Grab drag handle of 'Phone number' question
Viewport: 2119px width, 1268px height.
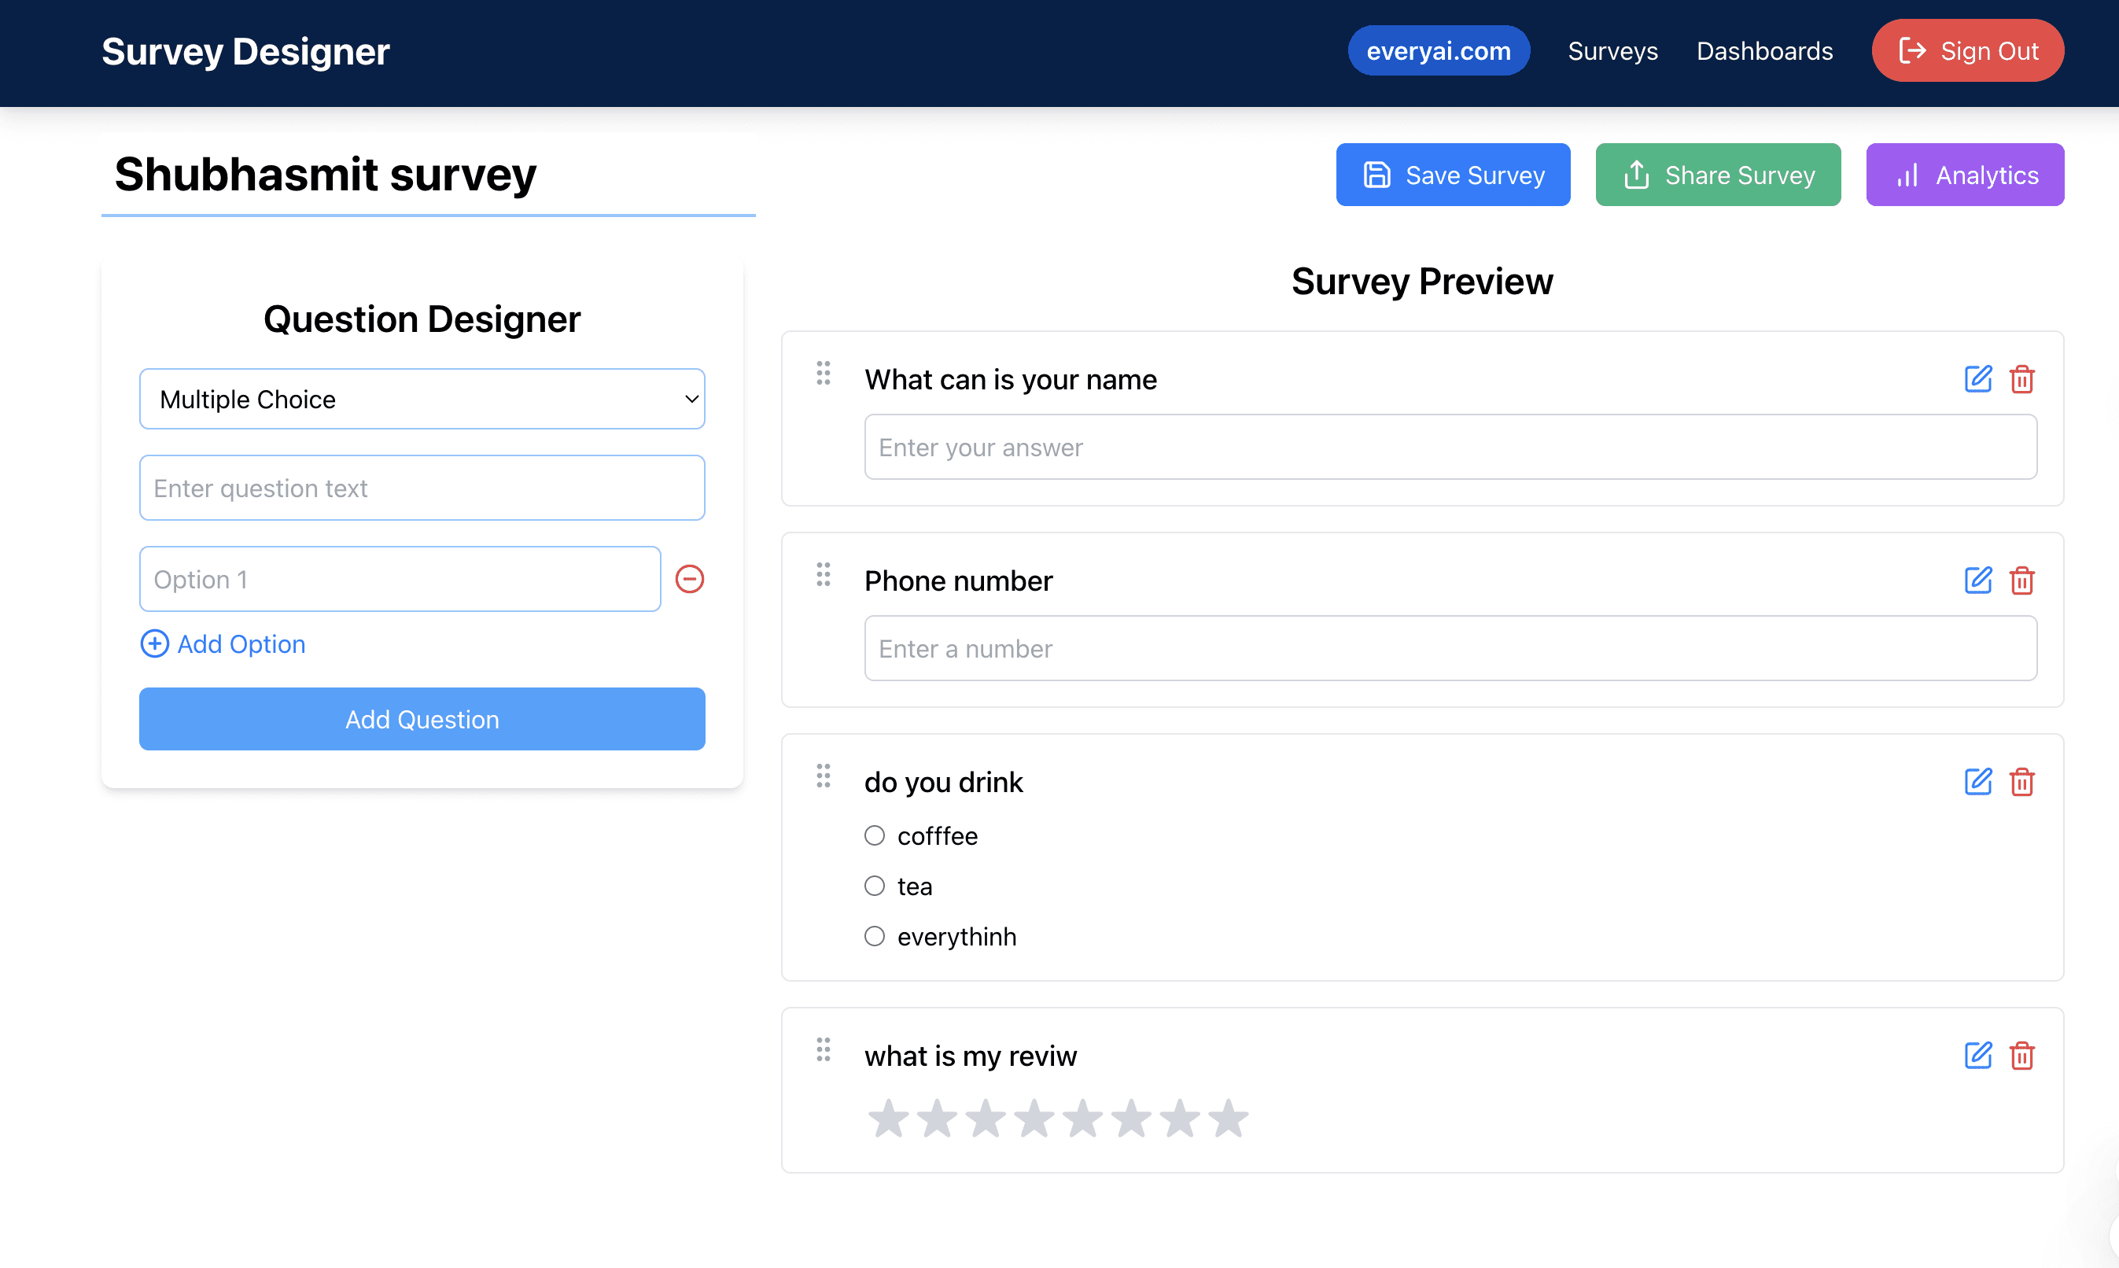click(x=823, y=575)
